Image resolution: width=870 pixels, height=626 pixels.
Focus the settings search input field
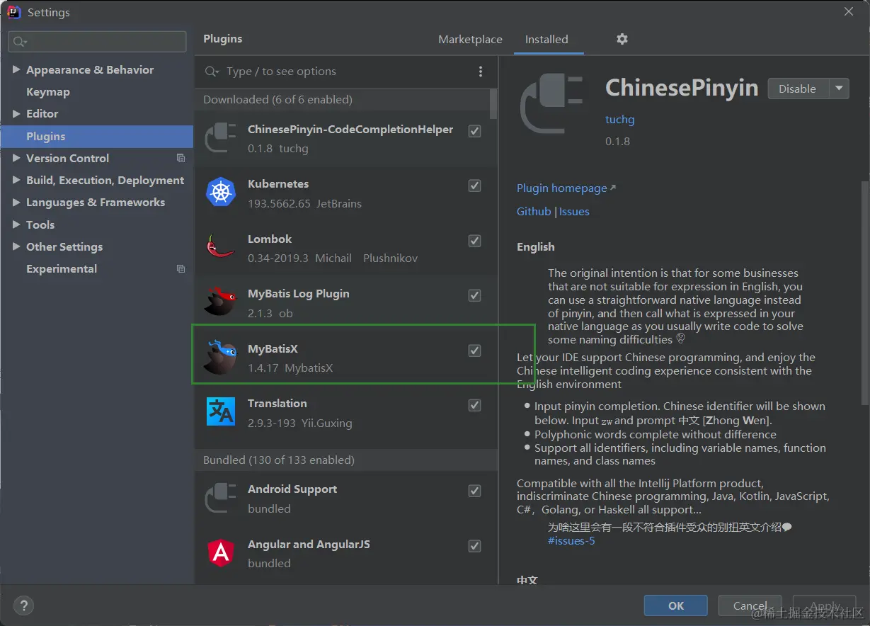[98, 42]
